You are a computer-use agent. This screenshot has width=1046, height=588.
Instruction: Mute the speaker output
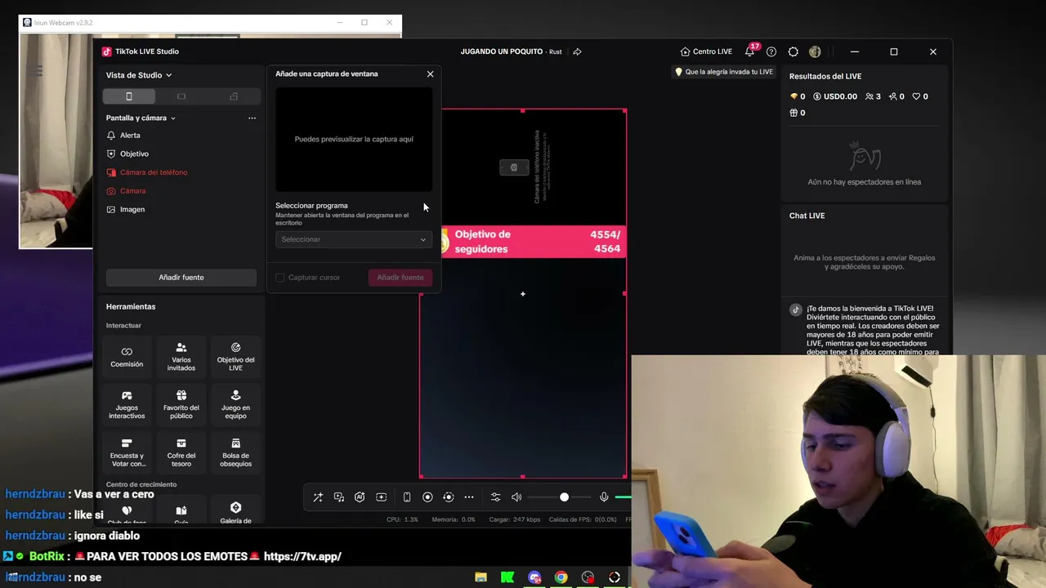(x=516, y=497)
